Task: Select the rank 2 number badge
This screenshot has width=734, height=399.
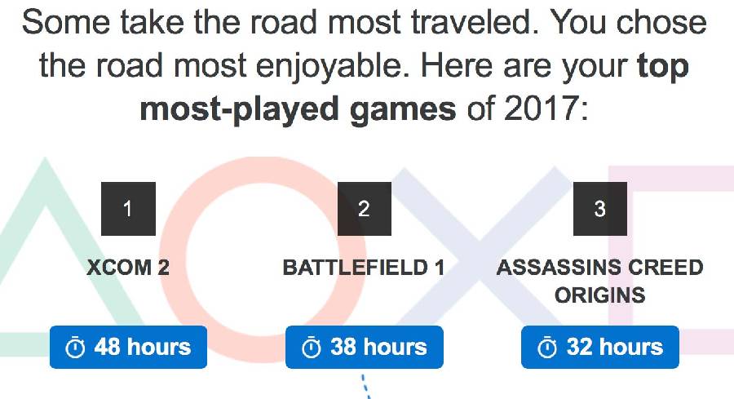Action: pyautogui.click(x=365, y=209)
